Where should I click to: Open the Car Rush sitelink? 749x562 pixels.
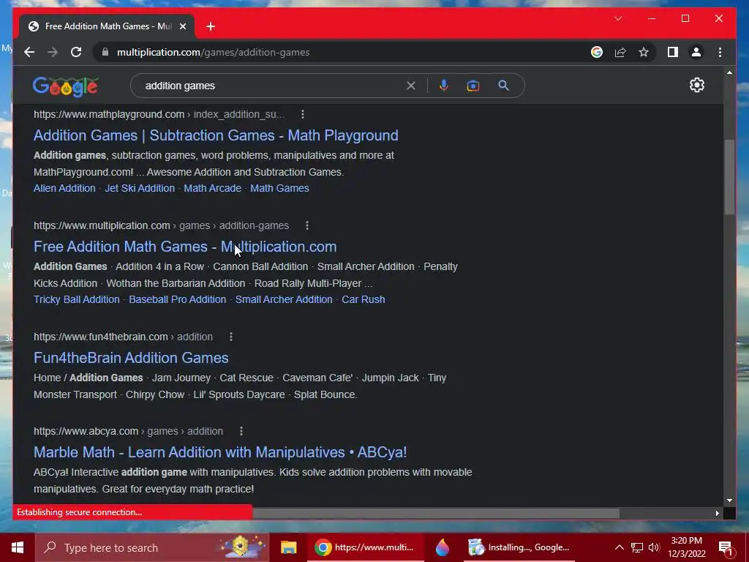(363, 299)
